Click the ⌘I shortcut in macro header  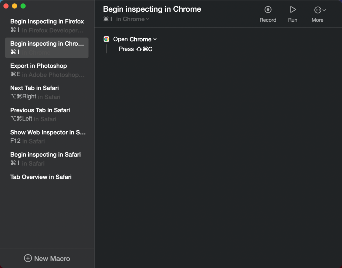[108, 19]
